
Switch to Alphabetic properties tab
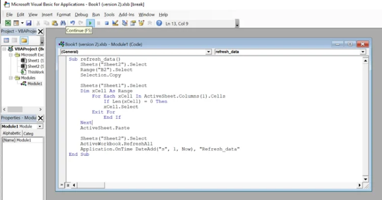pyautogui.click(x=12, y=134)
